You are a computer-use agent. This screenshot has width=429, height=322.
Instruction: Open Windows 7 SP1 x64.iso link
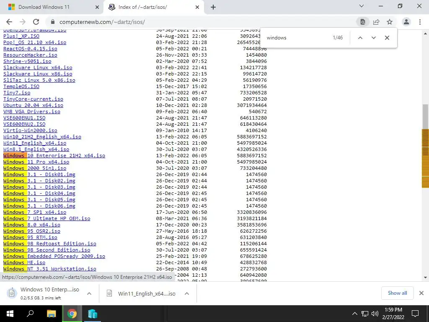[x=35, y=212]
